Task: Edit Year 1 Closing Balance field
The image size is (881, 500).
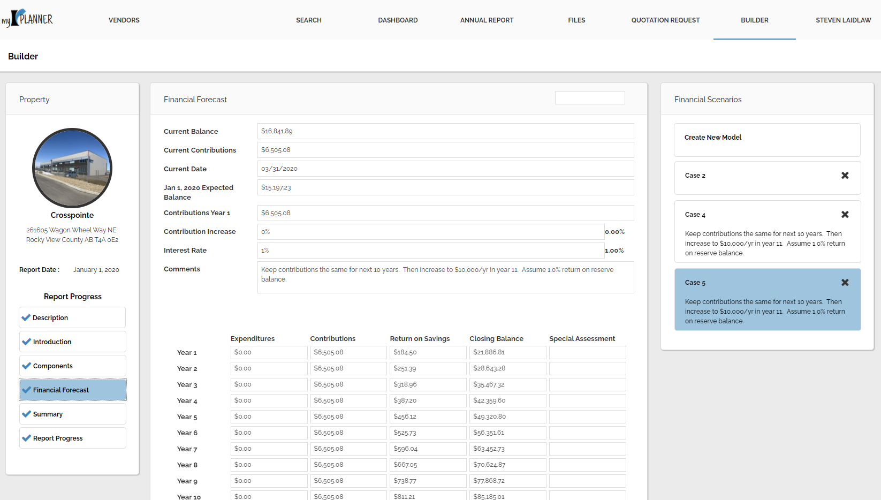Action: (x=508, y=352)
